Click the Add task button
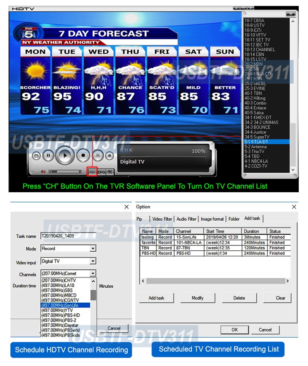 coord(156,298)
